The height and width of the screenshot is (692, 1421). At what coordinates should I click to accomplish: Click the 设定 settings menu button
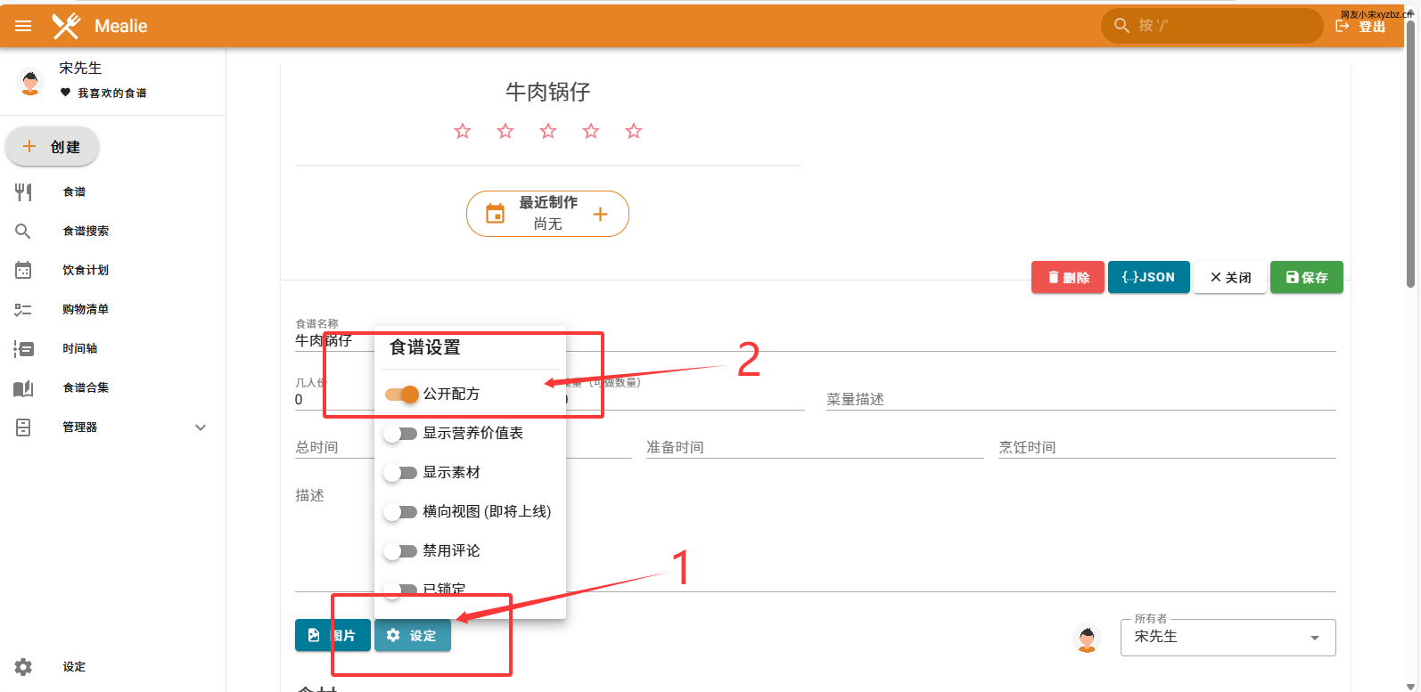(x=412, y=635)
